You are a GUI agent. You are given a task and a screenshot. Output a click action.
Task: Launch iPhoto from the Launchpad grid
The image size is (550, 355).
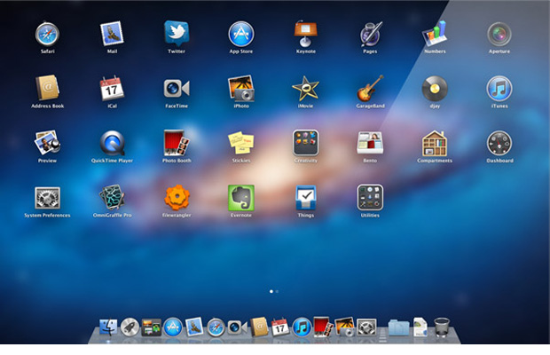click(x=241, y=88)
